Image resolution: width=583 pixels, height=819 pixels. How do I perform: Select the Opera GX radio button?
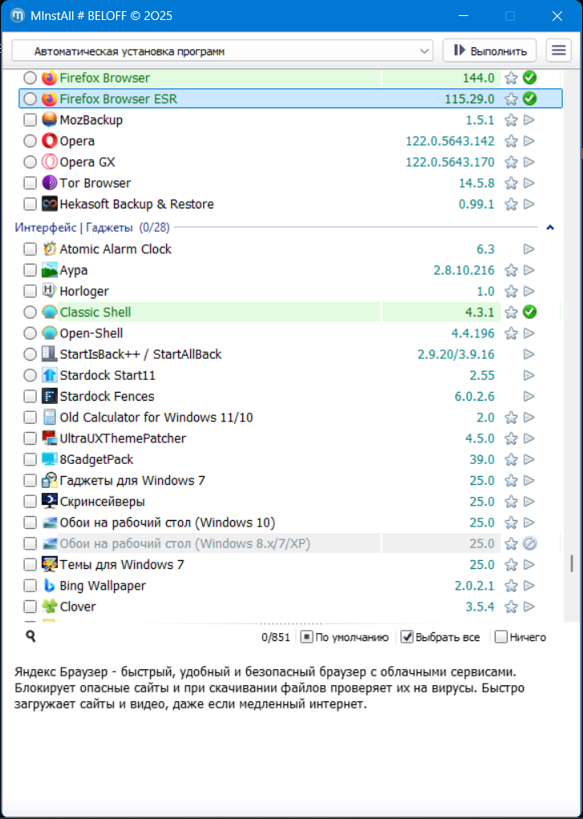[30, 162]
